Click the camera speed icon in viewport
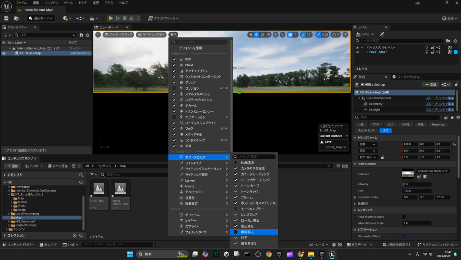 coord(335,35)
